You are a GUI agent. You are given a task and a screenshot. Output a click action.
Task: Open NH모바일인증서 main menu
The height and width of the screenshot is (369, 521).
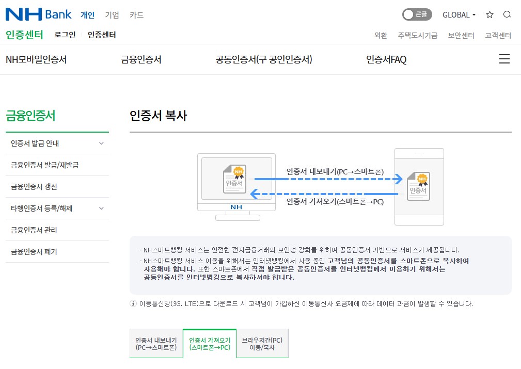[36, 59]
